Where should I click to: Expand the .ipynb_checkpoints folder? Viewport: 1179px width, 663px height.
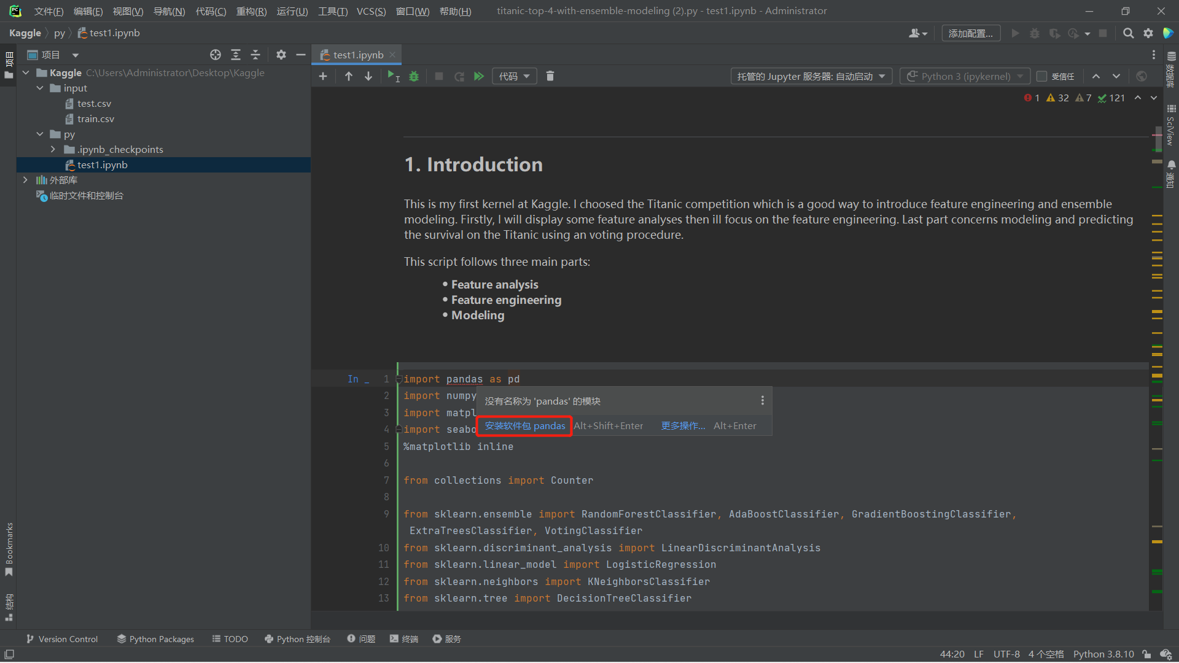click(x=53, y=149)
